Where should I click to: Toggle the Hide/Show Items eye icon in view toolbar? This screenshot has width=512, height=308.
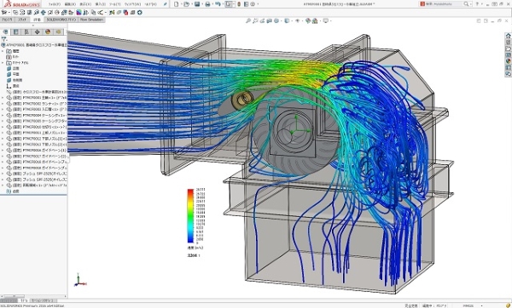click(298, 20)
